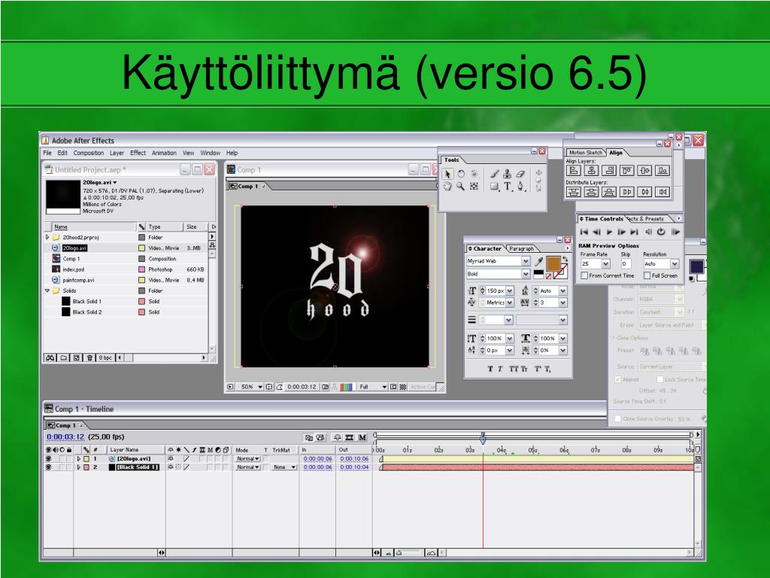
Task: Click the timeline current-time indicator marker
Action: pos(484,437)
